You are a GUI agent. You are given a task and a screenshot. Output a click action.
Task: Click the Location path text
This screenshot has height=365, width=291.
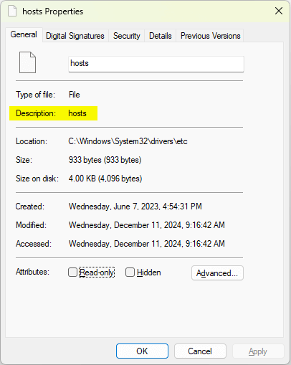[x=128, y=141]
